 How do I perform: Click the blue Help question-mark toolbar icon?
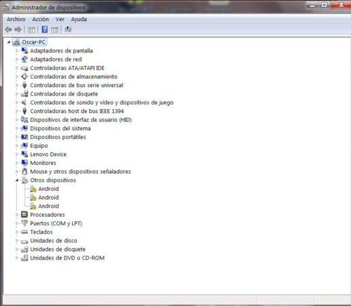(45, 29)
